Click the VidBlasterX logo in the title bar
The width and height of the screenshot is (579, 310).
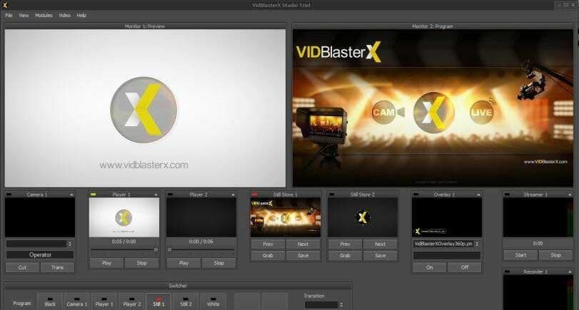[5, 5]
